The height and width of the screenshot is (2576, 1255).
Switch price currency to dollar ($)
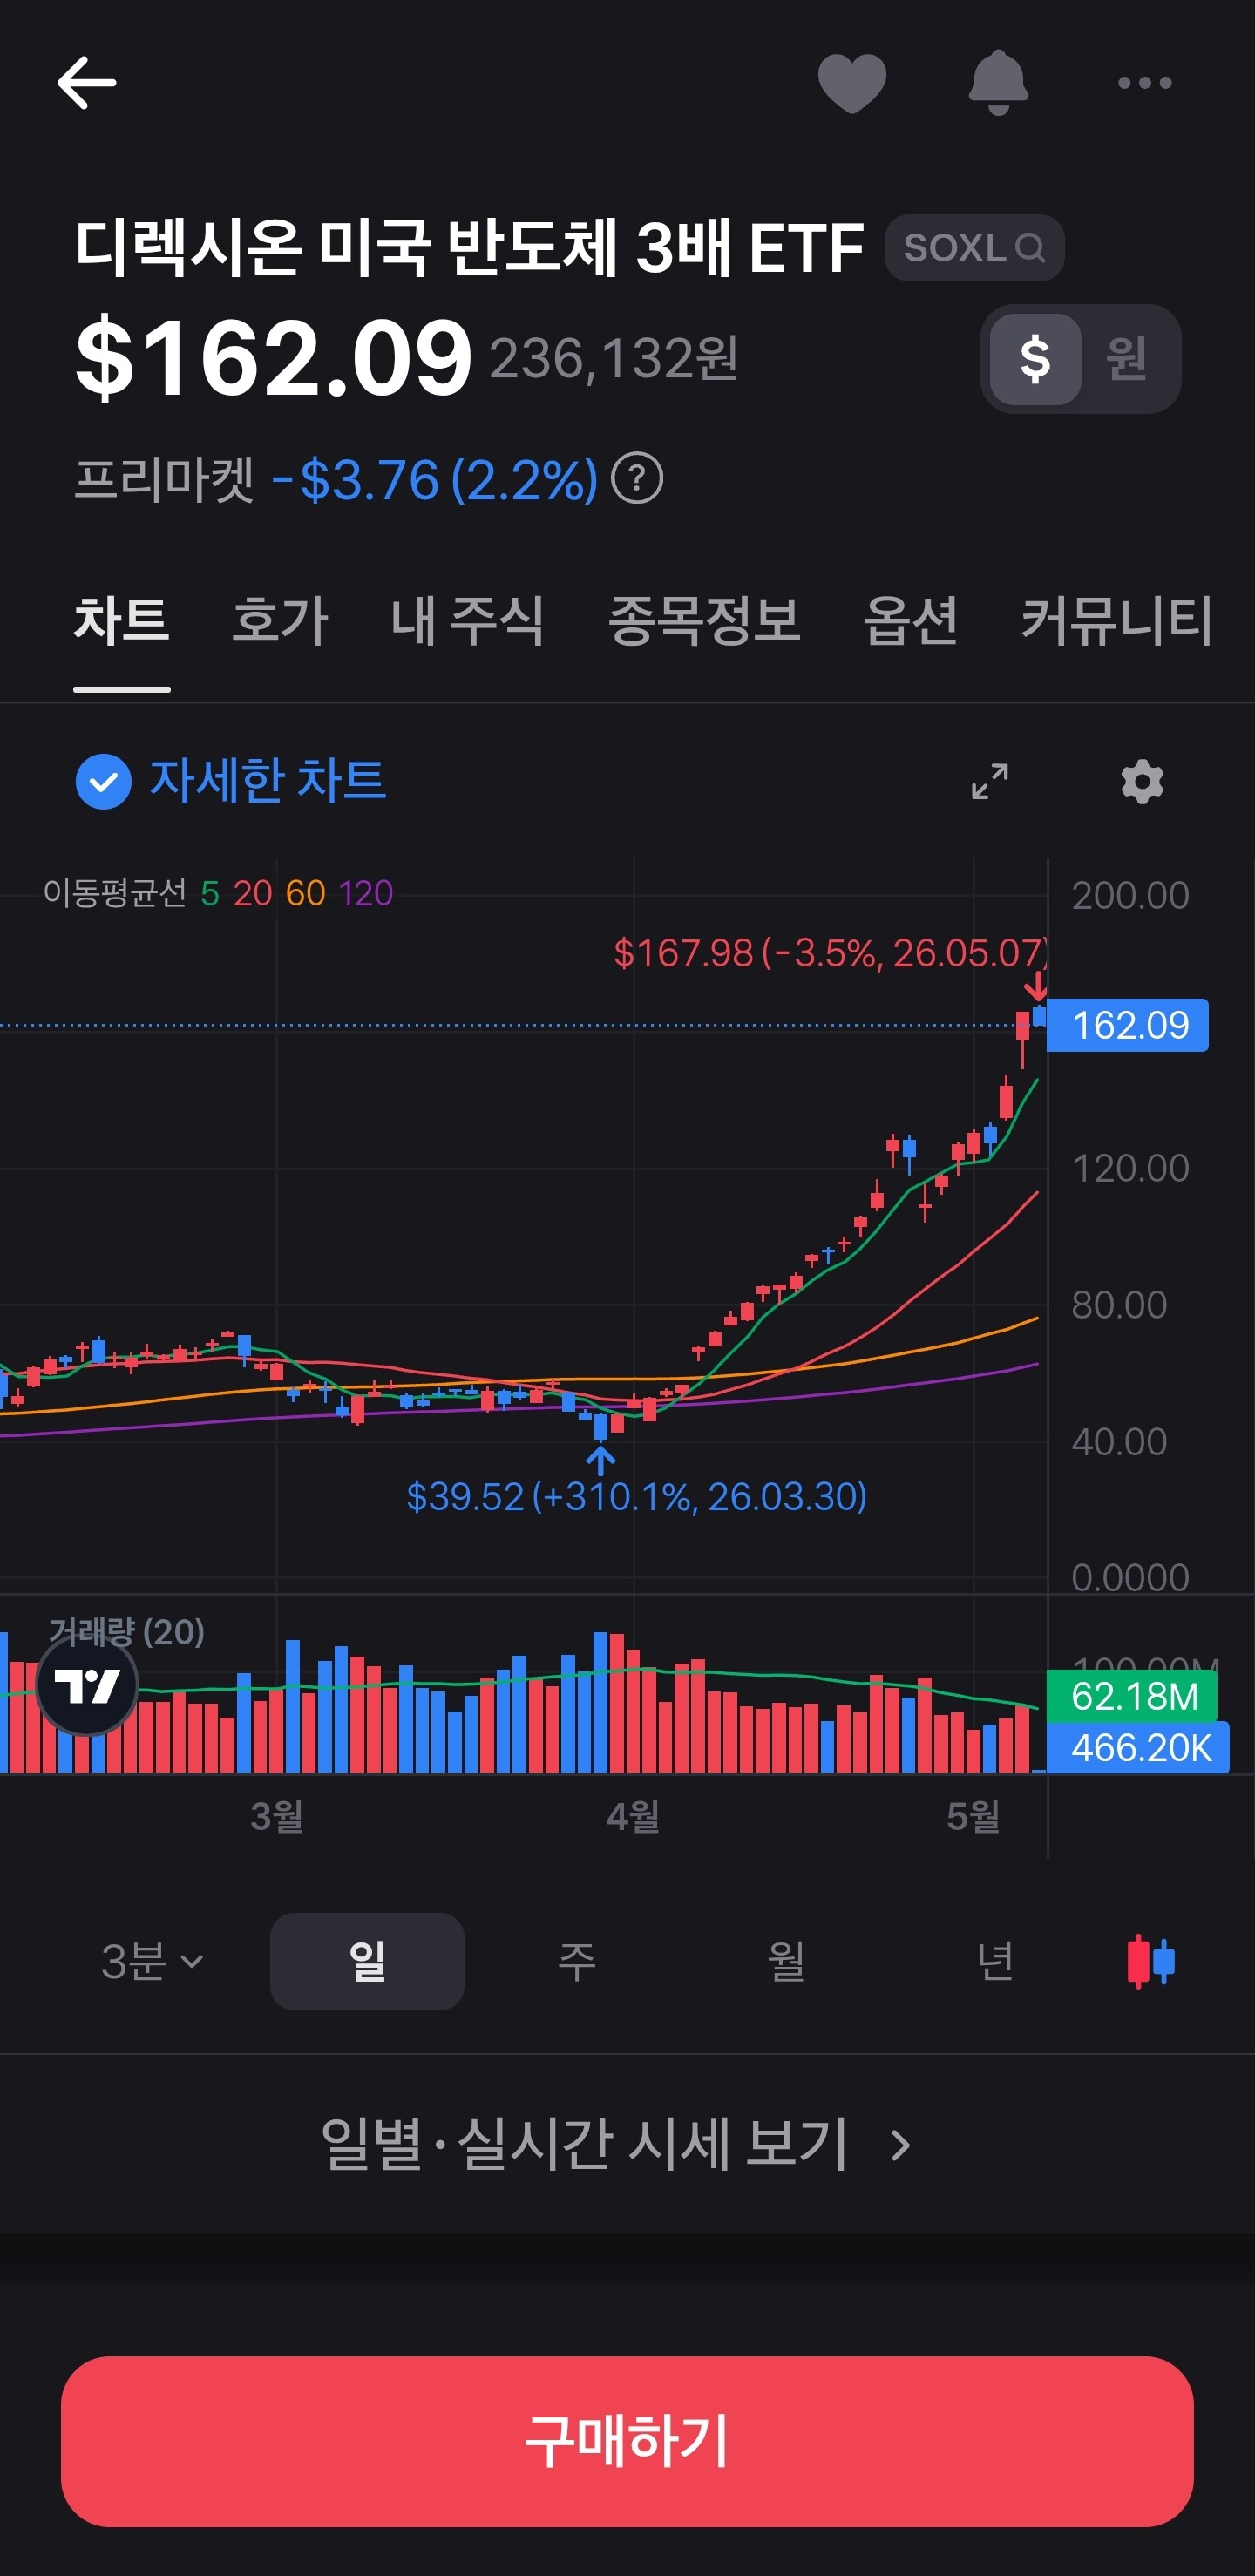(1035, 359)
